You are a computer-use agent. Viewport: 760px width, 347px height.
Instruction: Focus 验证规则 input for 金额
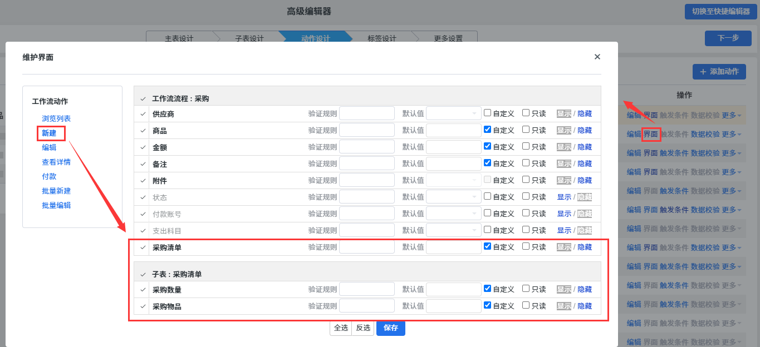367,147
